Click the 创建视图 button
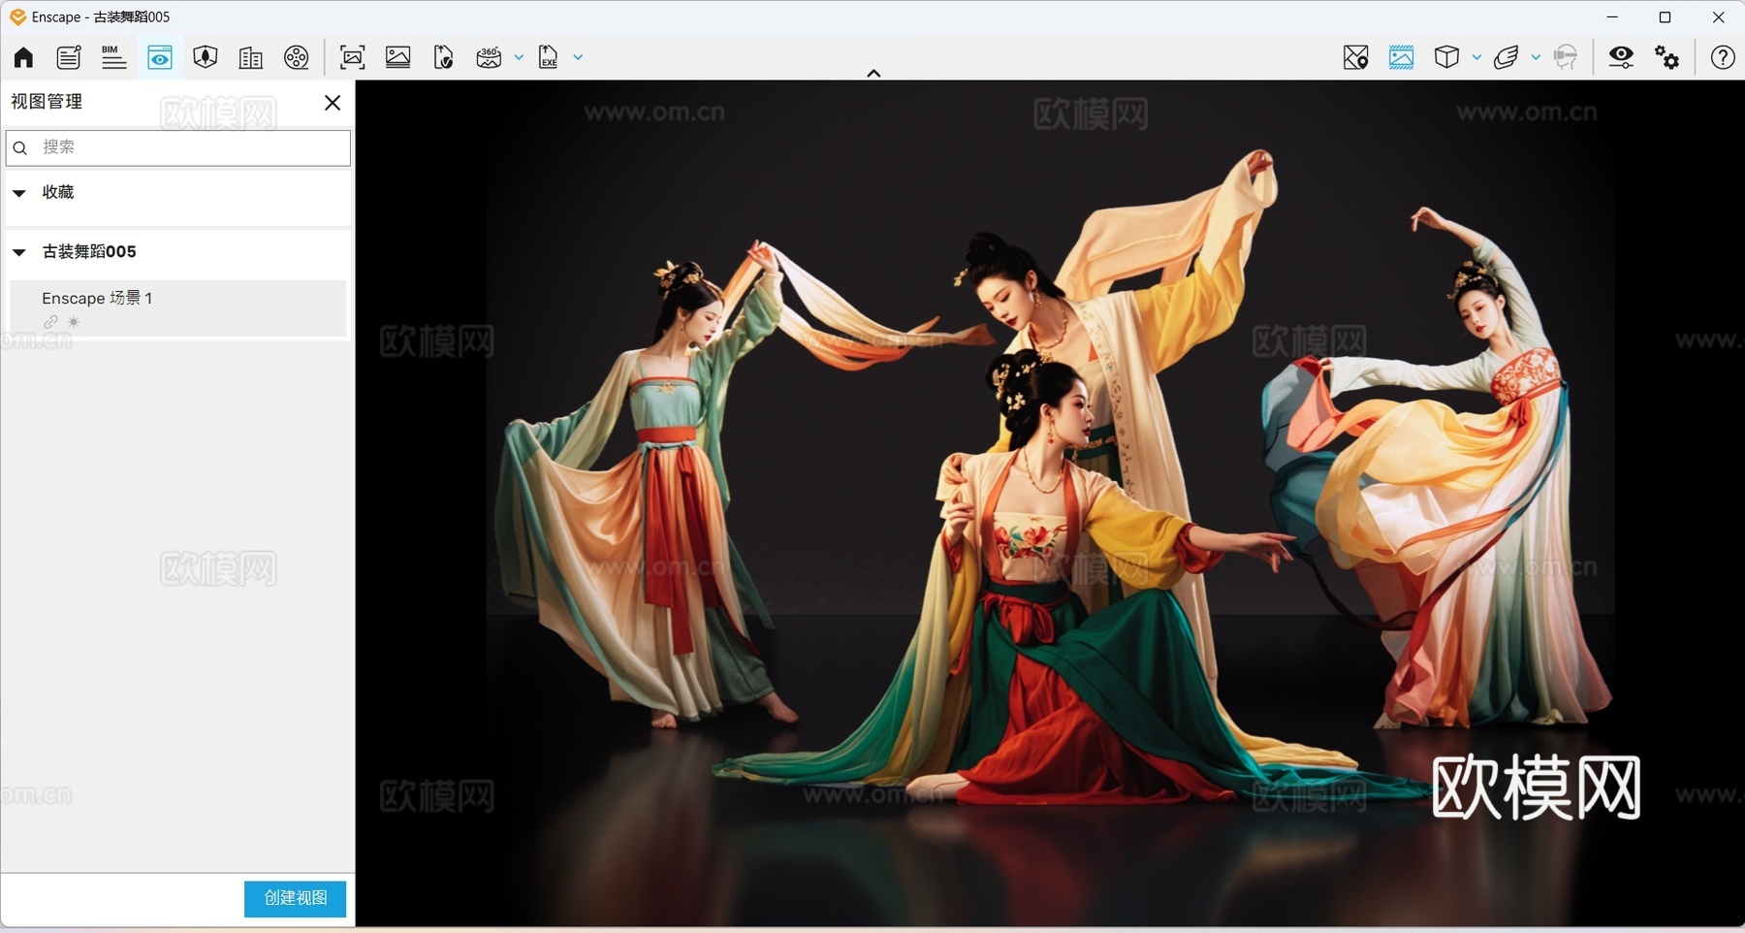This screenshot has height=933, width=1745. coord(295,899)
